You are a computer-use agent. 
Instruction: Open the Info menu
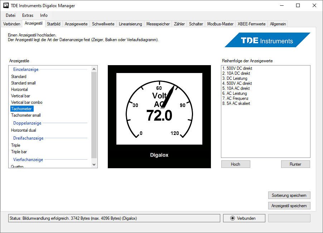click(44, 15)
